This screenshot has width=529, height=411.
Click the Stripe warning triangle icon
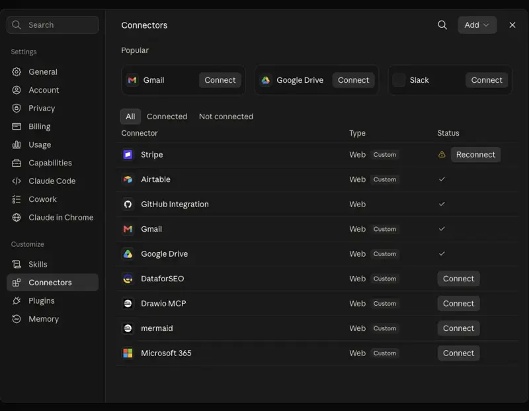pos(442,155)
